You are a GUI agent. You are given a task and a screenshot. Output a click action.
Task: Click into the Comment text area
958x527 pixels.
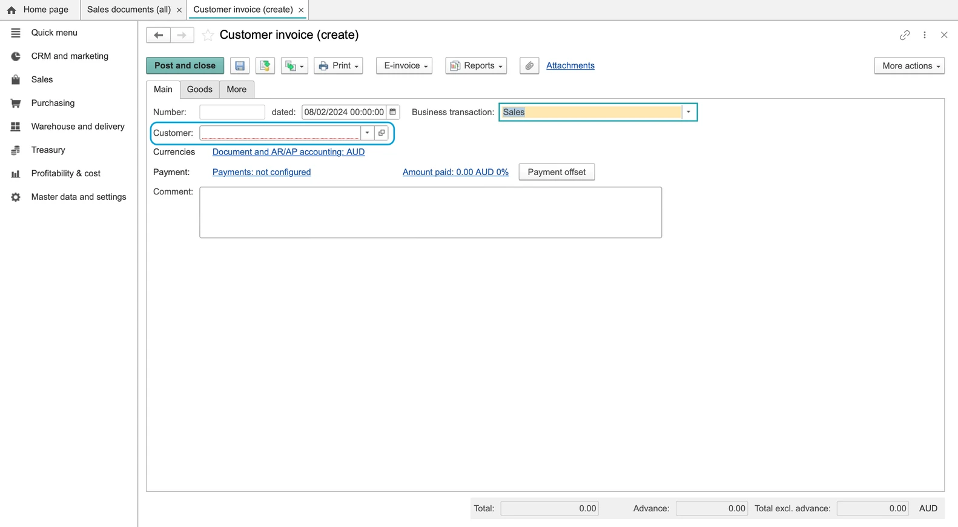(x=431, y=213)
